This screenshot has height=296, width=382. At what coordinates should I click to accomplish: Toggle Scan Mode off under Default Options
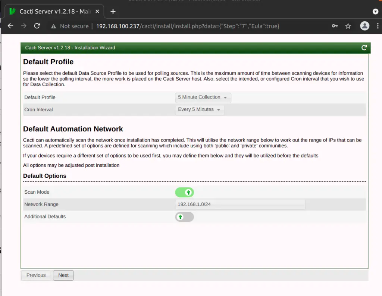click(184, 192)
